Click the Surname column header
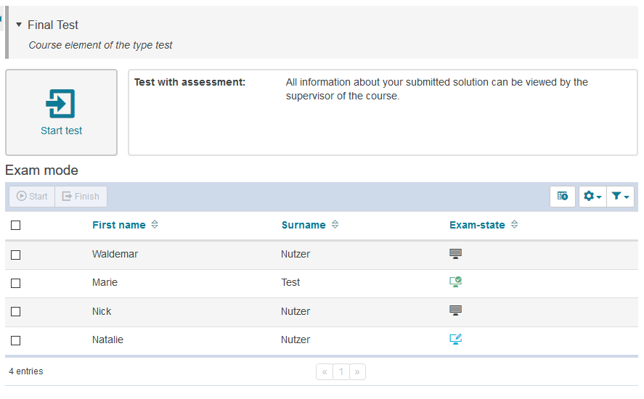This screenshot has width=644, height=399. tap(303, 225)
